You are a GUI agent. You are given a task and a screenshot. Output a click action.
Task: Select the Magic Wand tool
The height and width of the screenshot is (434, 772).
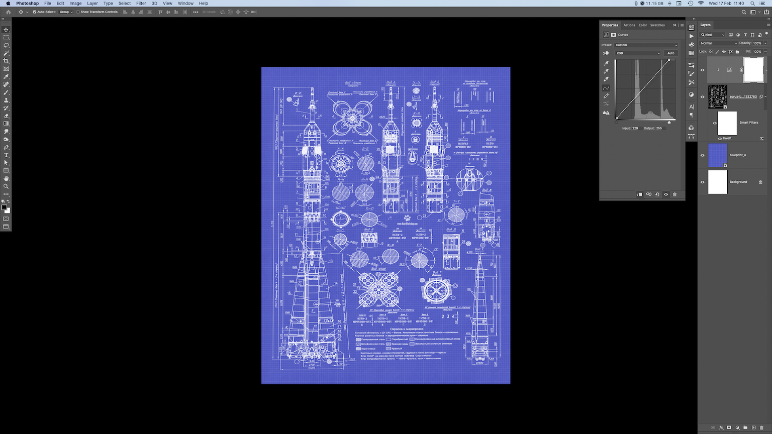[x=6, y=53]
